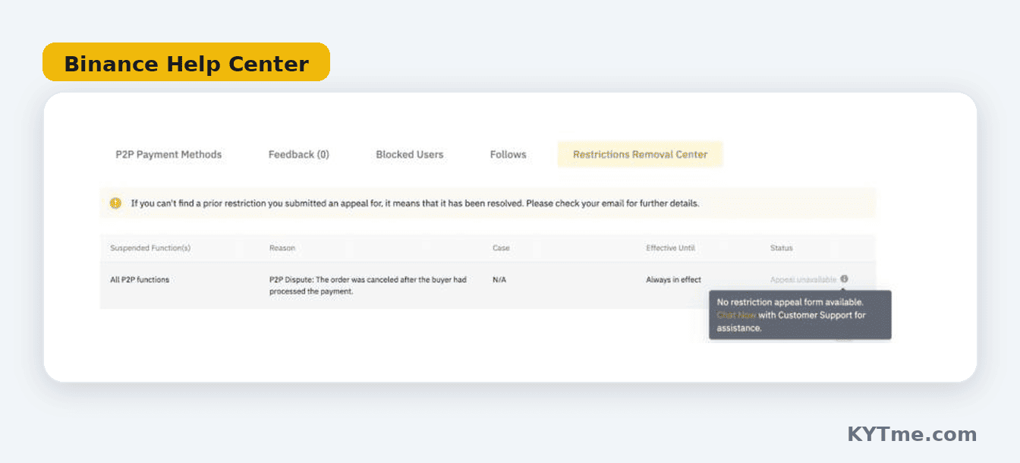Click the Always in effect cell
Image resolution: width=1020 pixels, height=463 pixels.
click(x=673, y=280)
